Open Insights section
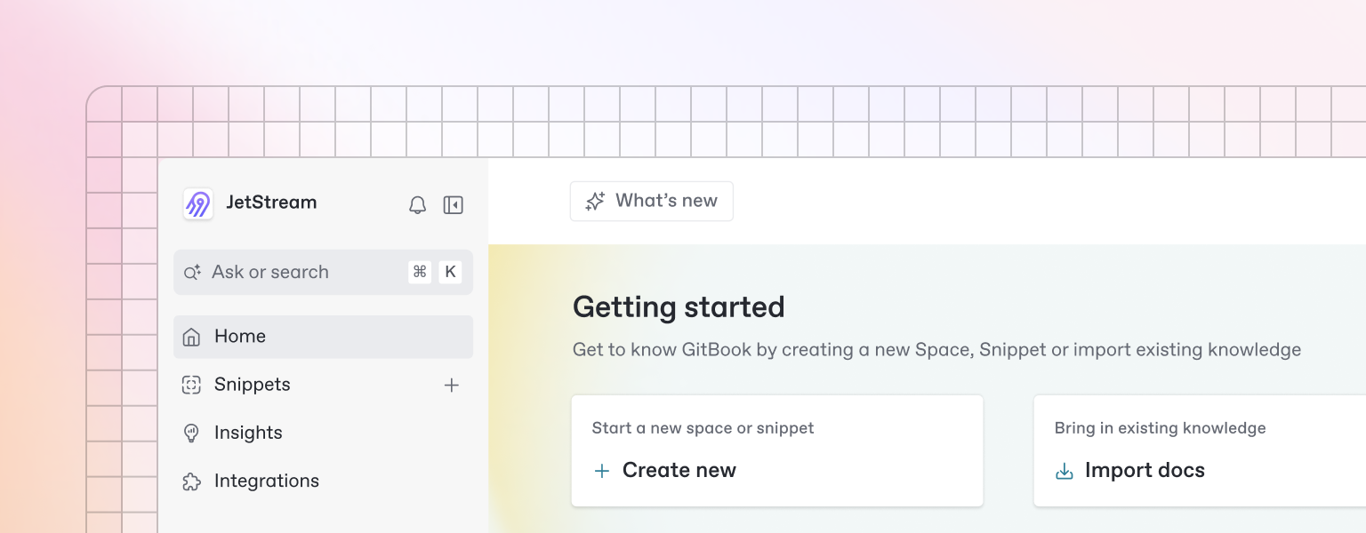The width and height of the screenshot is (1366, 533). (248, 433)
